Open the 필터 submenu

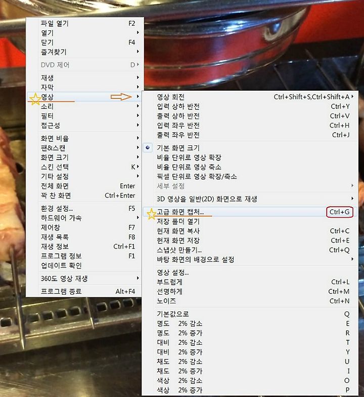tap(85, 115)
